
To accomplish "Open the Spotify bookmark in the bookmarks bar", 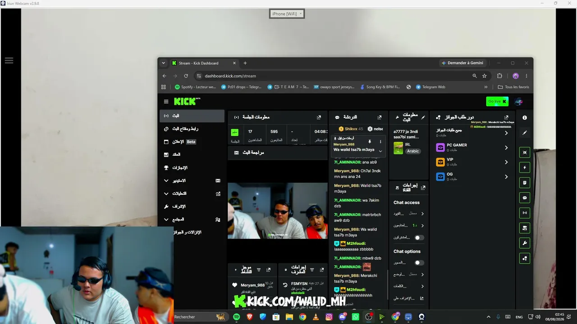I will click(195, 87).
